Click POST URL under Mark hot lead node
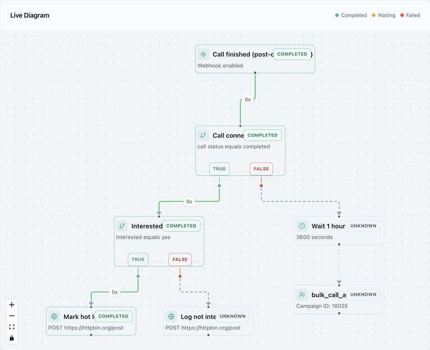 86,327
